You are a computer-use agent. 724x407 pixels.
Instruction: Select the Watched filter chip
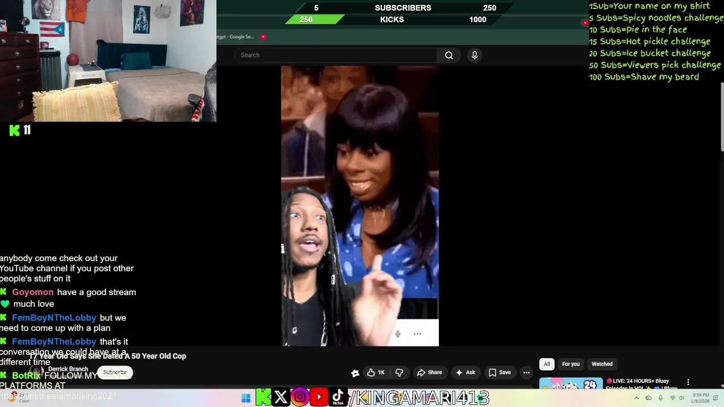[602, 364]
